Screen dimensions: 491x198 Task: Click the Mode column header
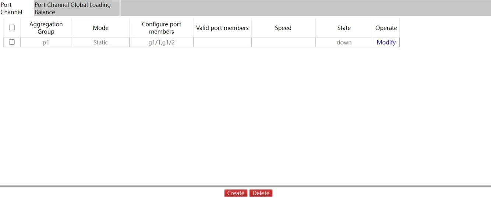(x=100, y=28)
